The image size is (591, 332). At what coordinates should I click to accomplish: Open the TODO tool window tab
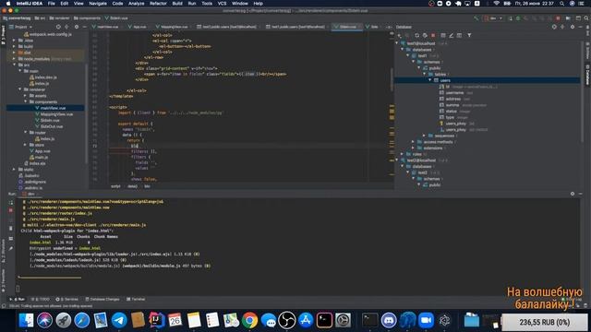(x=41, y=299)
